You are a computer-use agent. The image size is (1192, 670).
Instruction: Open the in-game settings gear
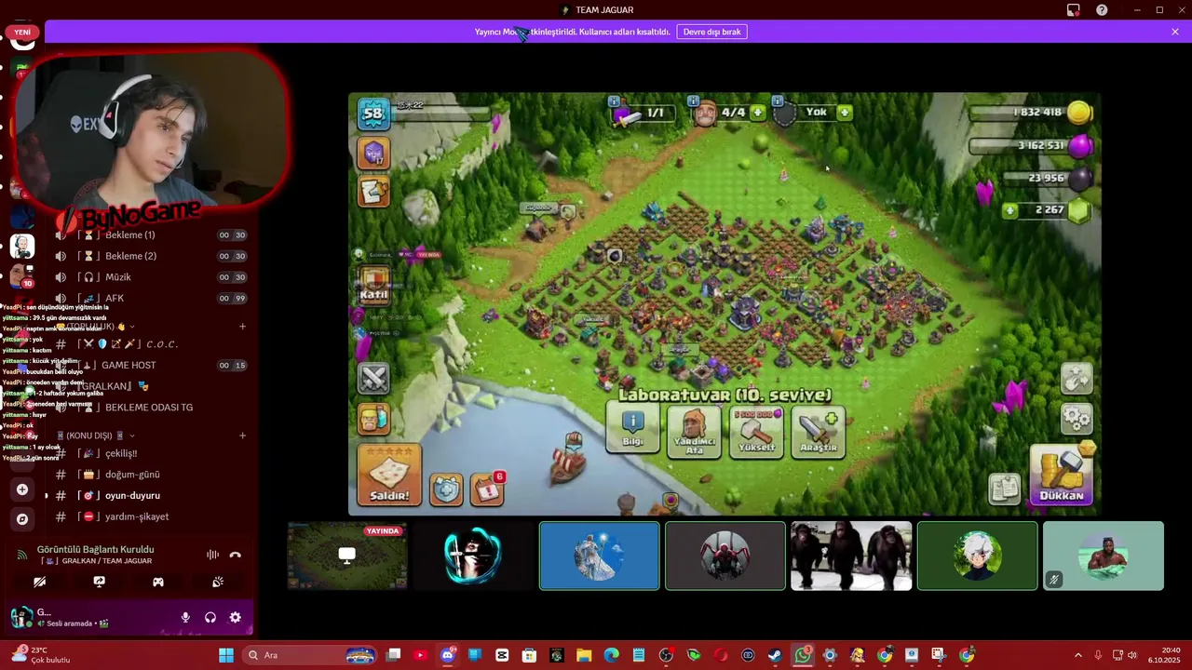1077,418
